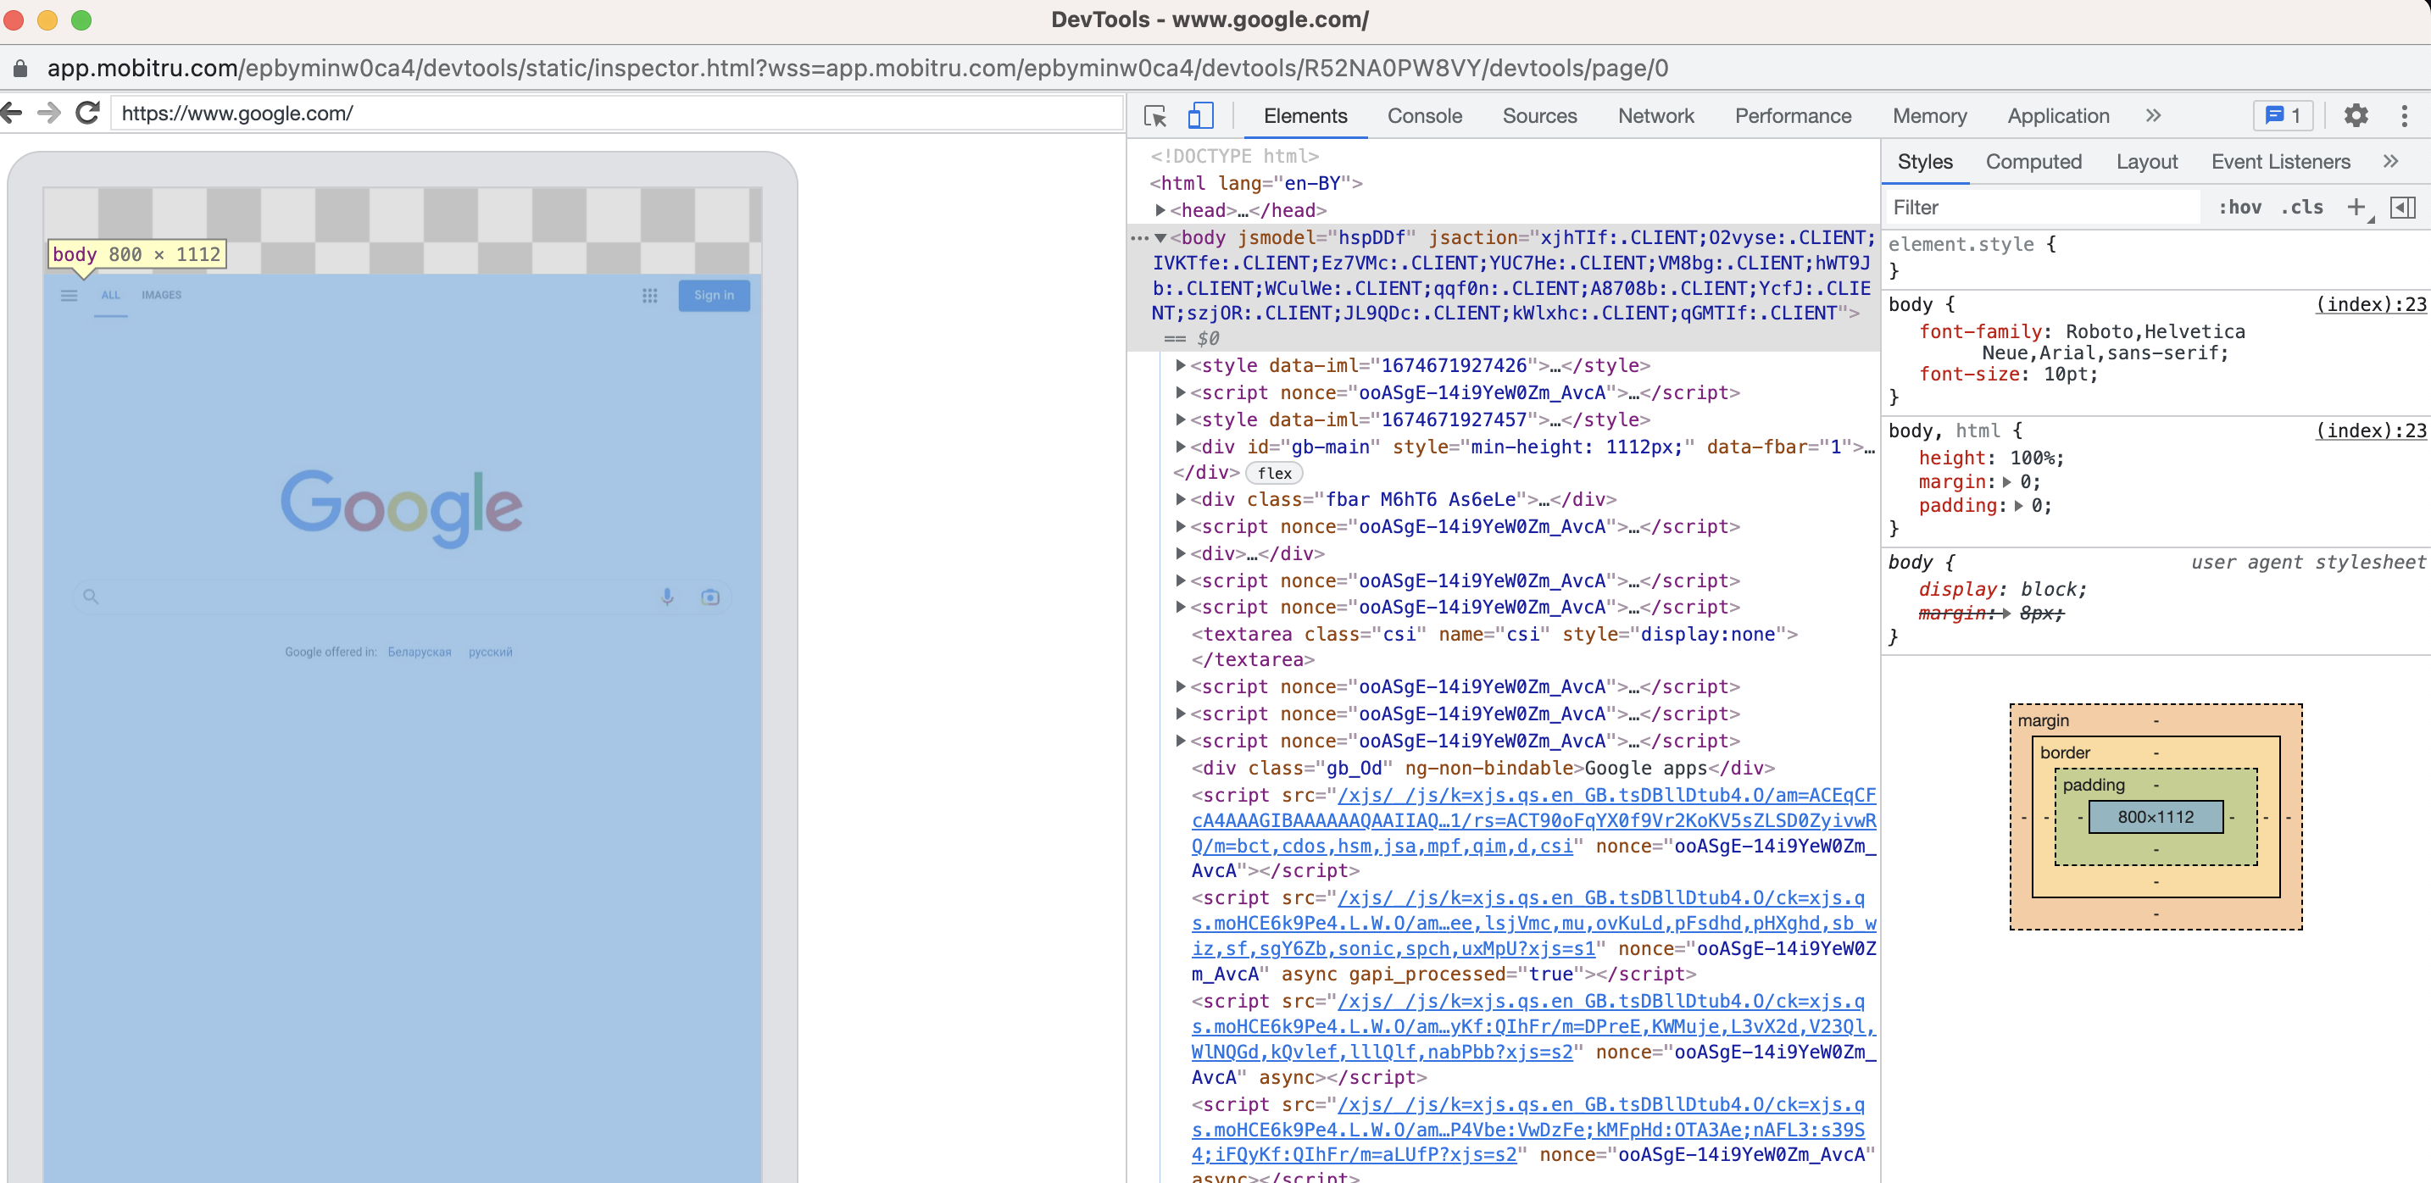Click the element.style rule block
Image resolution: width=2431 pixels, height=1183 pixels.
coord(2156,258)
